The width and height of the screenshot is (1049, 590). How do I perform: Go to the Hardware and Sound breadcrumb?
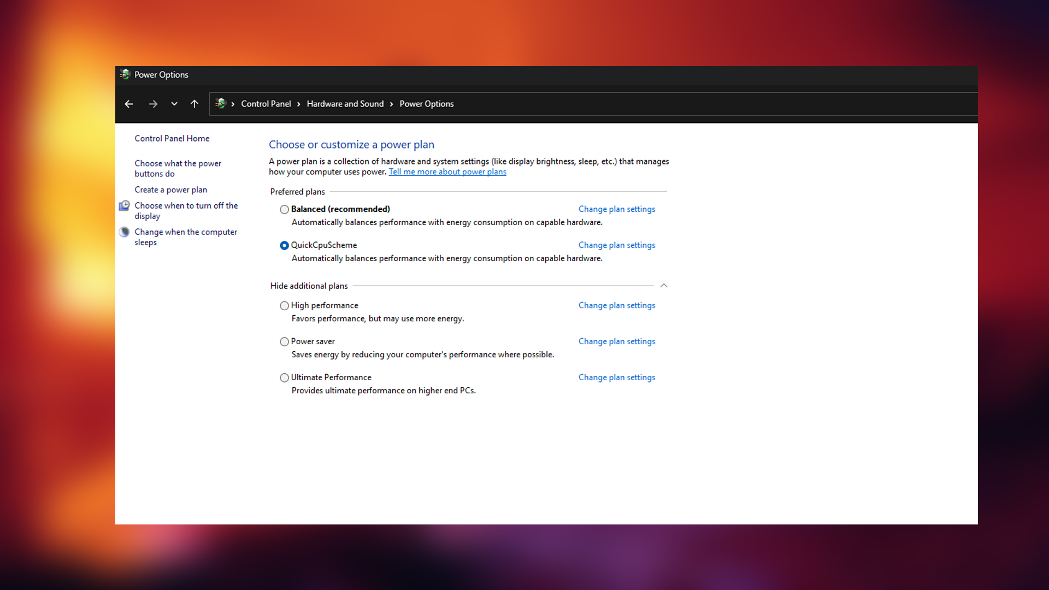[345, 104]
